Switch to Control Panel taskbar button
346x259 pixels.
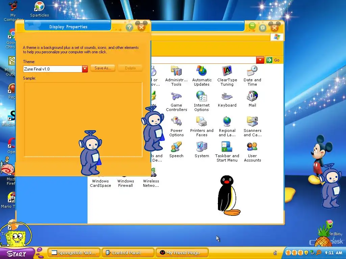pyautogui.click(x=128, y=253)
